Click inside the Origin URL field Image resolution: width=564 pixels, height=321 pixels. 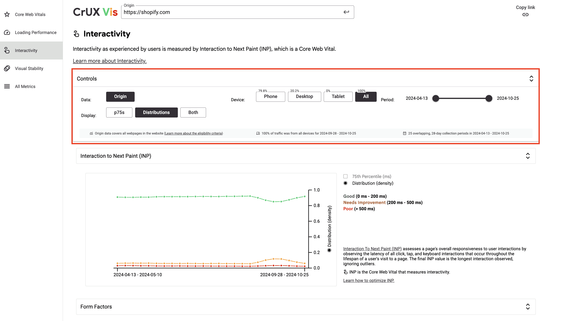[237, 12]
